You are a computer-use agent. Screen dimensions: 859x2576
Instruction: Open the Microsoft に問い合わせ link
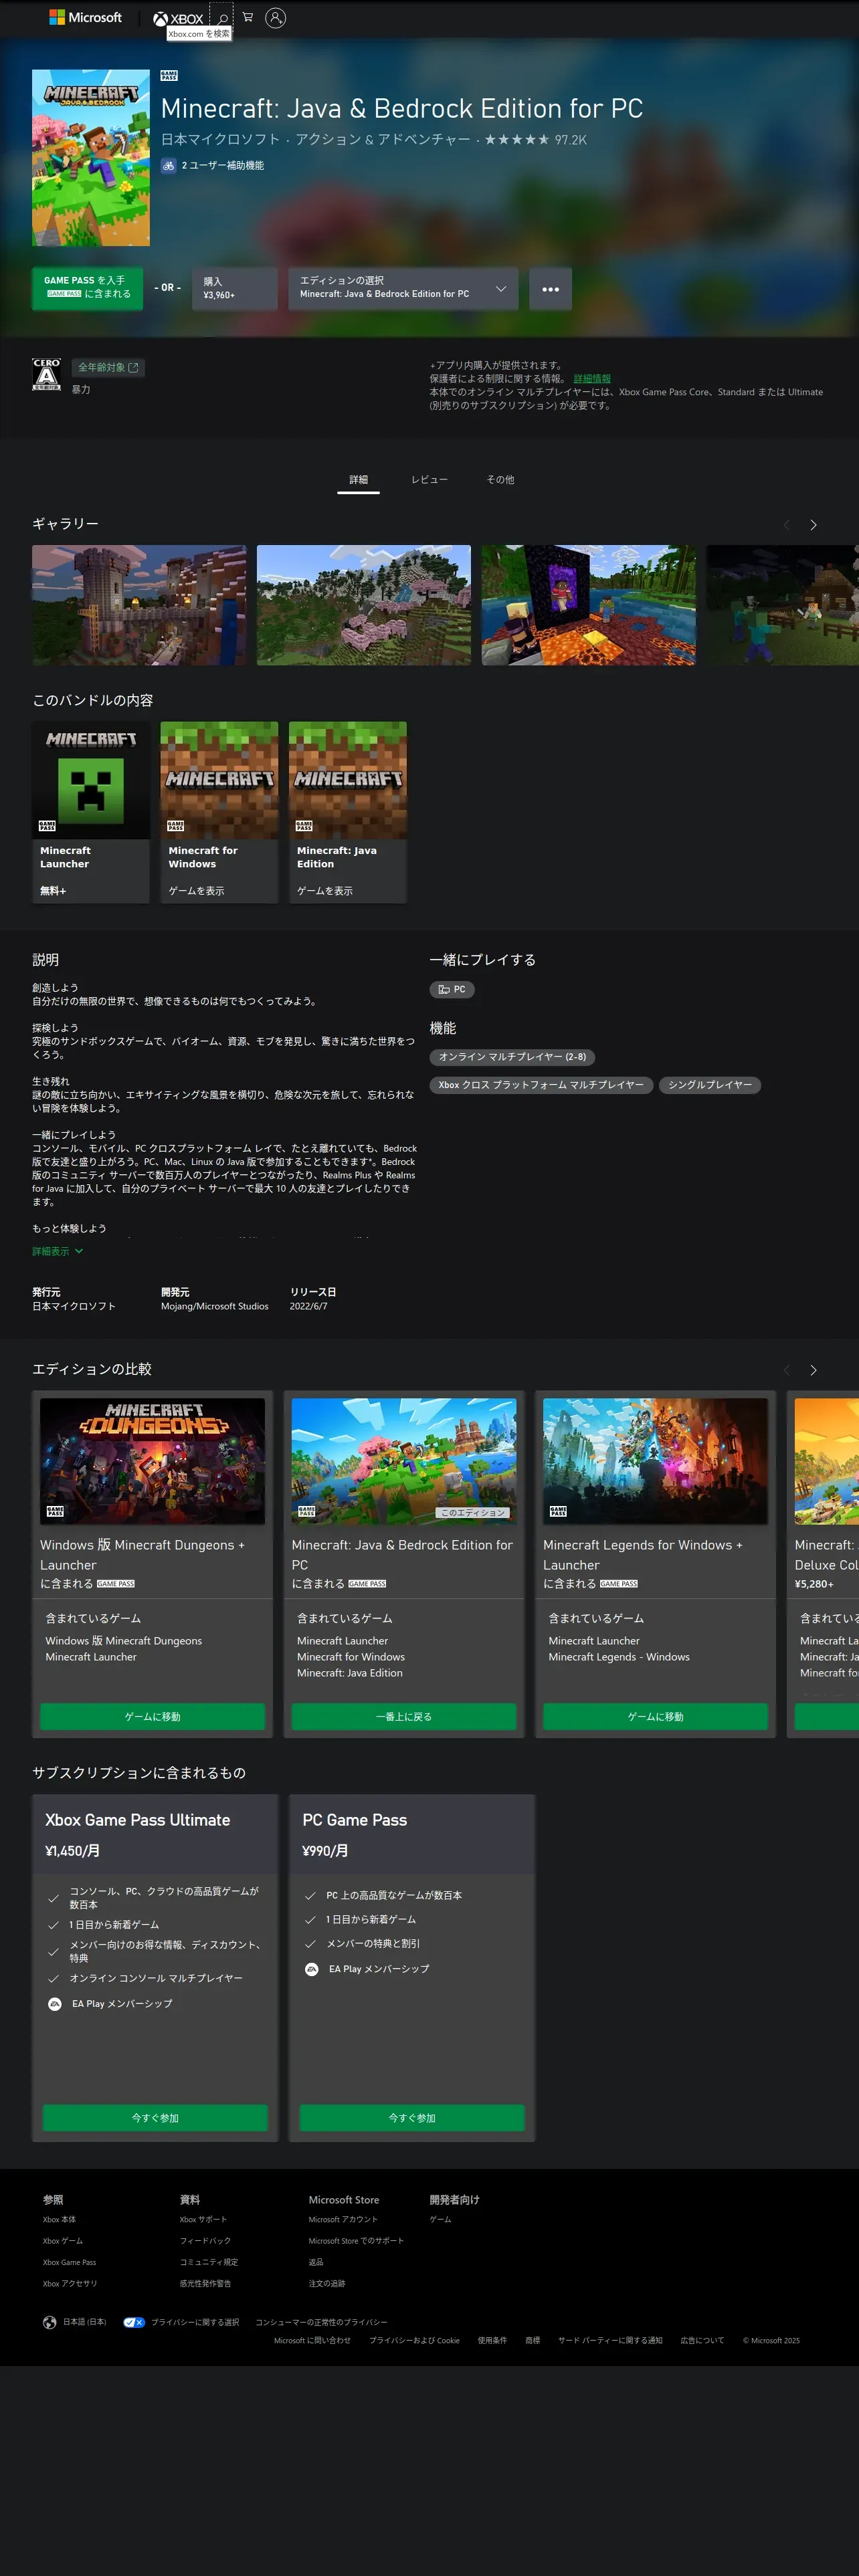[x=312, y=2340]
